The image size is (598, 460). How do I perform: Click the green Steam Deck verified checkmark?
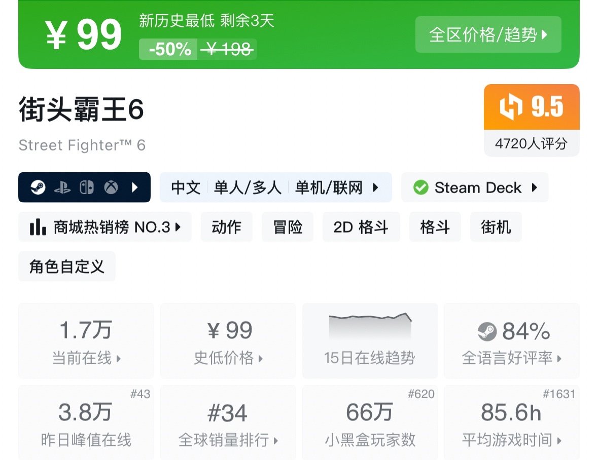420,187
